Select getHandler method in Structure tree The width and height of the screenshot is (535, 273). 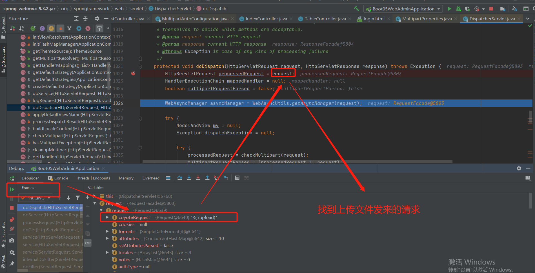pyautogui.click(x=59, y=157)
